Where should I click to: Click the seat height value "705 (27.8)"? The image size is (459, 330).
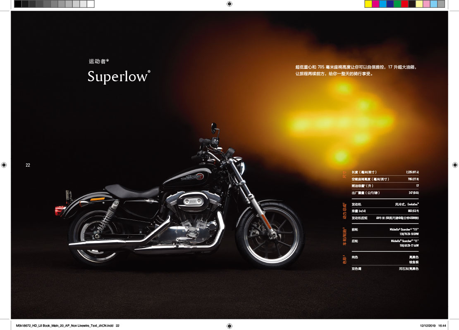[413, 179]
